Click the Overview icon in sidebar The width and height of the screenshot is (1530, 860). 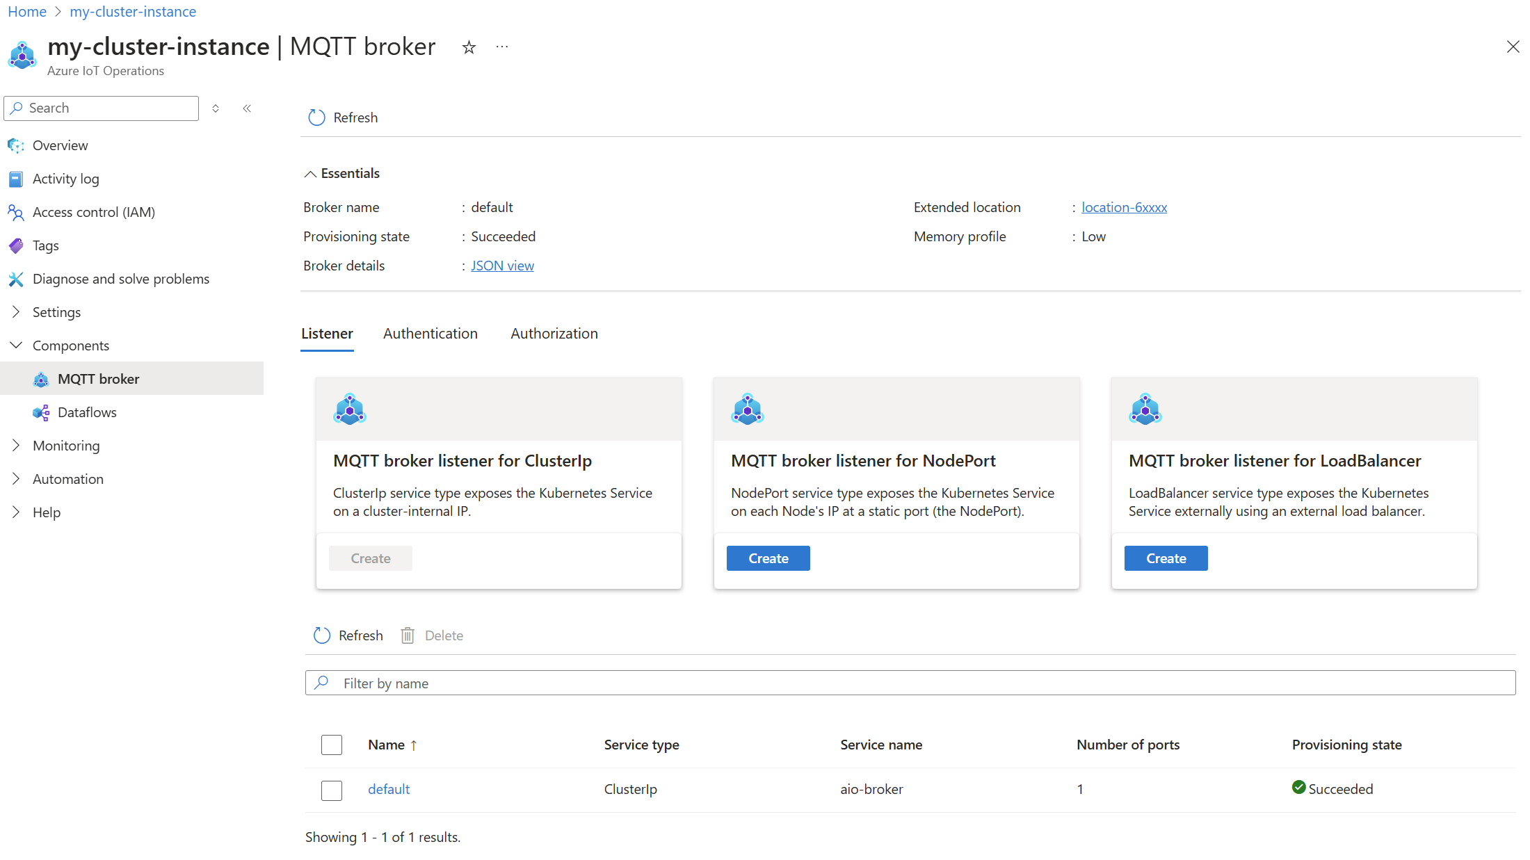coord(16,145)
